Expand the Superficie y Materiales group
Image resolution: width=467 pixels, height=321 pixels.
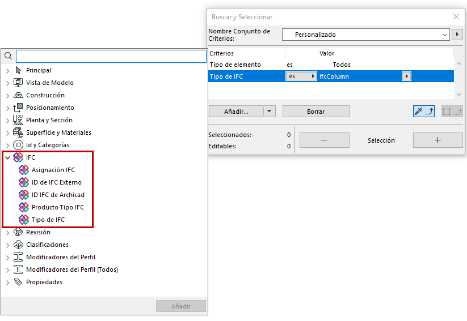8,133
